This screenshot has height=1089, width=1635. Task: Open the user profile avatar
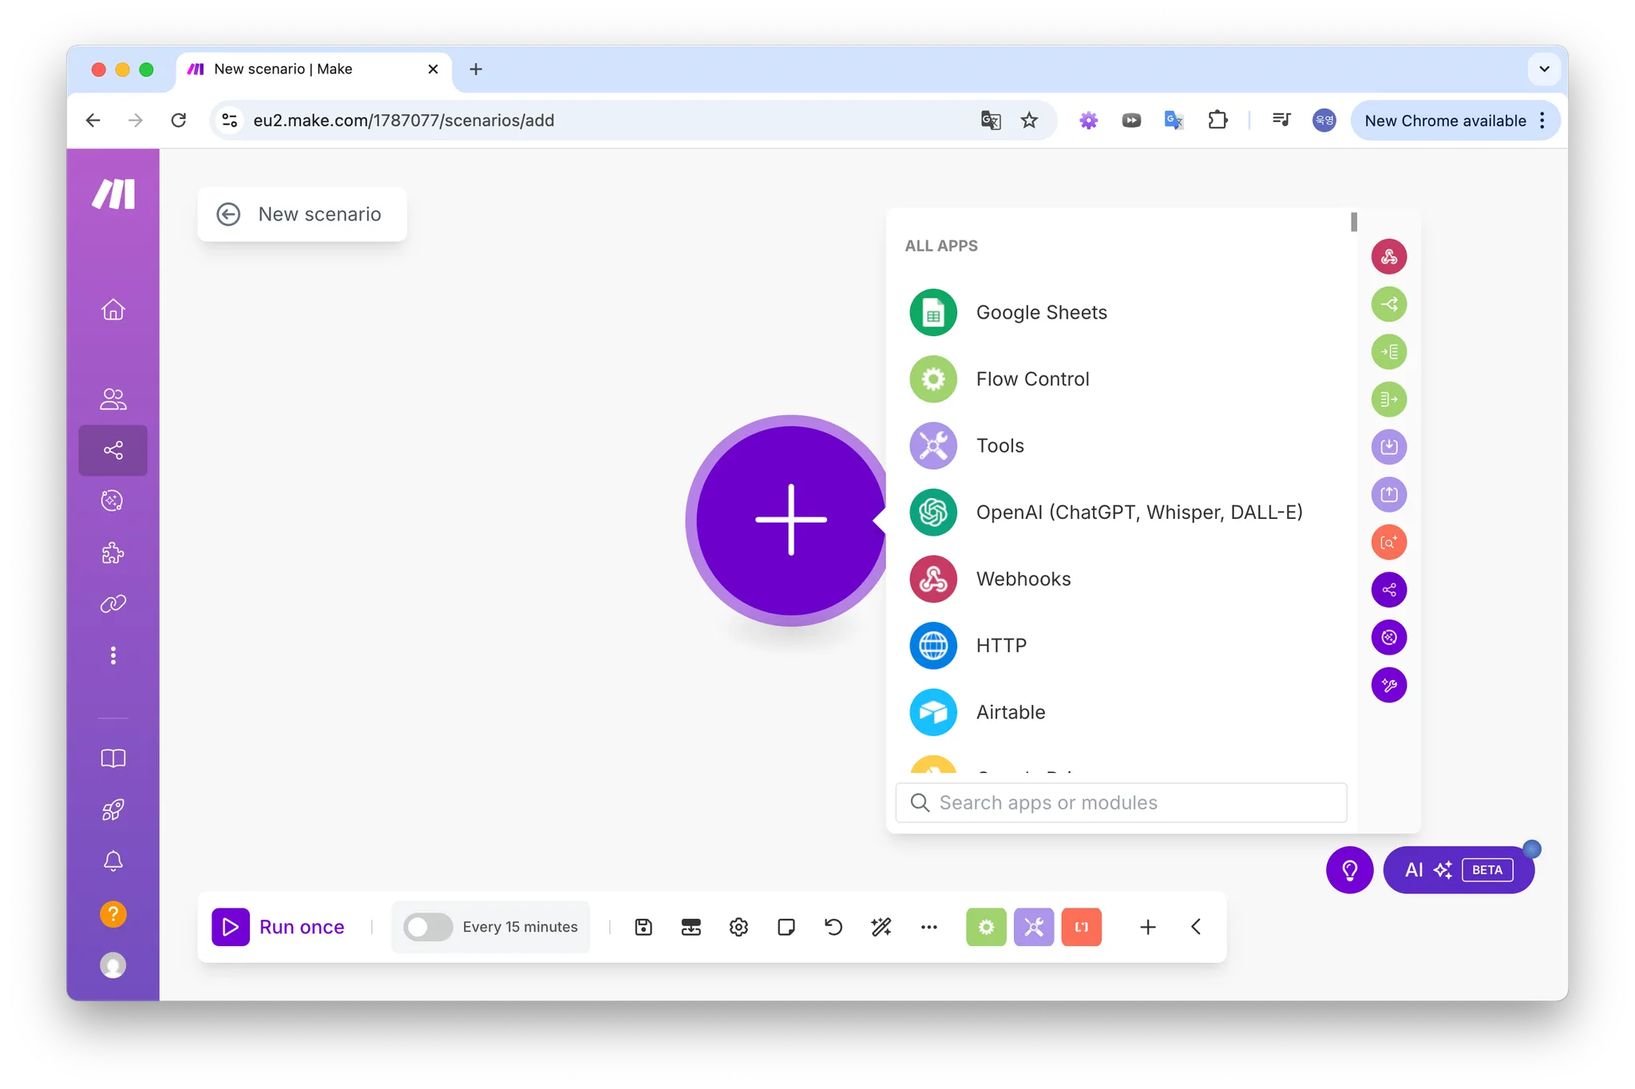pyautogui.click(x=113, y=965)
